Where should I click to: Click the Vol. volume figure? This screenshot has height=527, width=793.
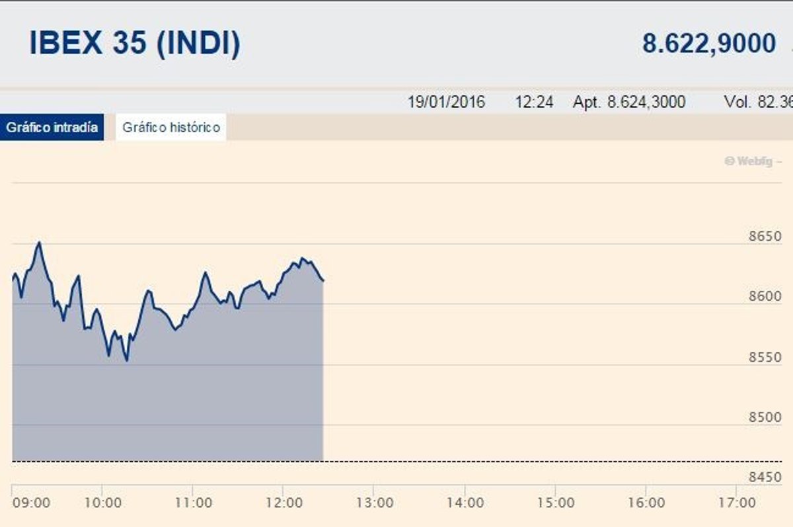coord(758,102)
